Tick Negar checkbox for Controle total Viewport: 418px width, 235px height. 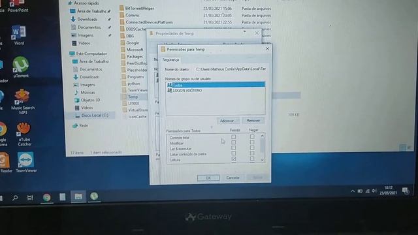(x=252, y=137)
